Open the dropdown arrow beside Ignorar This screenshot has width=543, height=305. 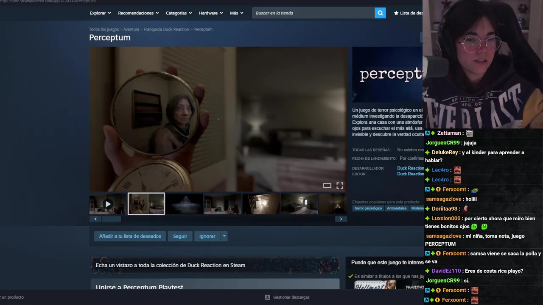(x=224, y=236)
